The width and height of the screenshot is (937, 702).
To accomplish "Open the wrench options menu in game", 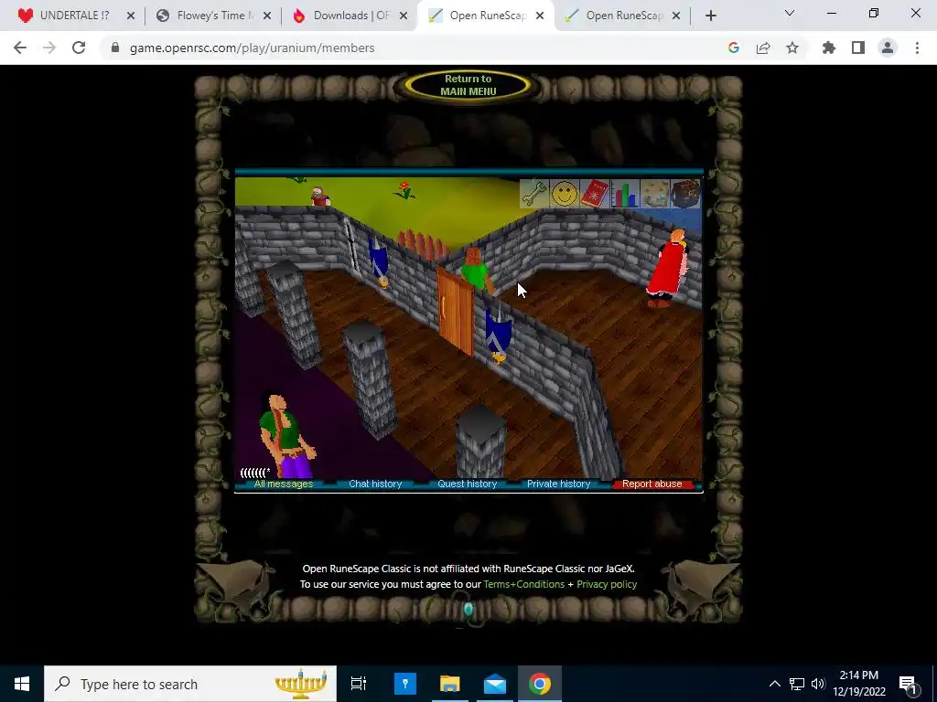I will (x=533, y=194).
